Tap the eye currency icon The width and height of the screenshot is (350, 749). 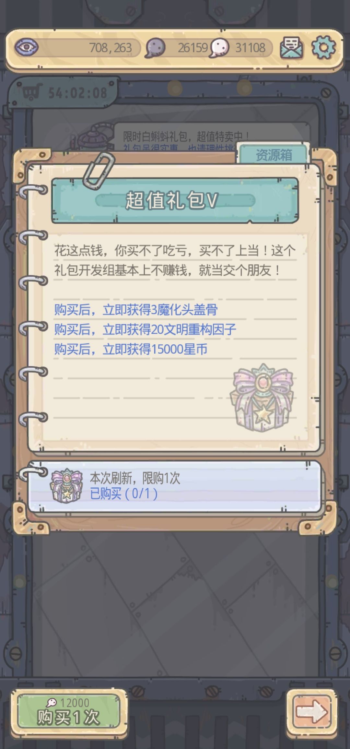(x=27, y=47)
